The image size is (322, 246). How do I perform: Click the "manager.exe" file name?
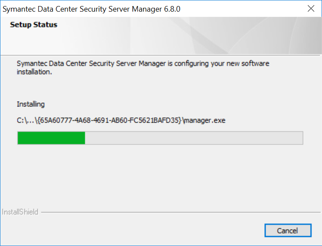point(205,120)
